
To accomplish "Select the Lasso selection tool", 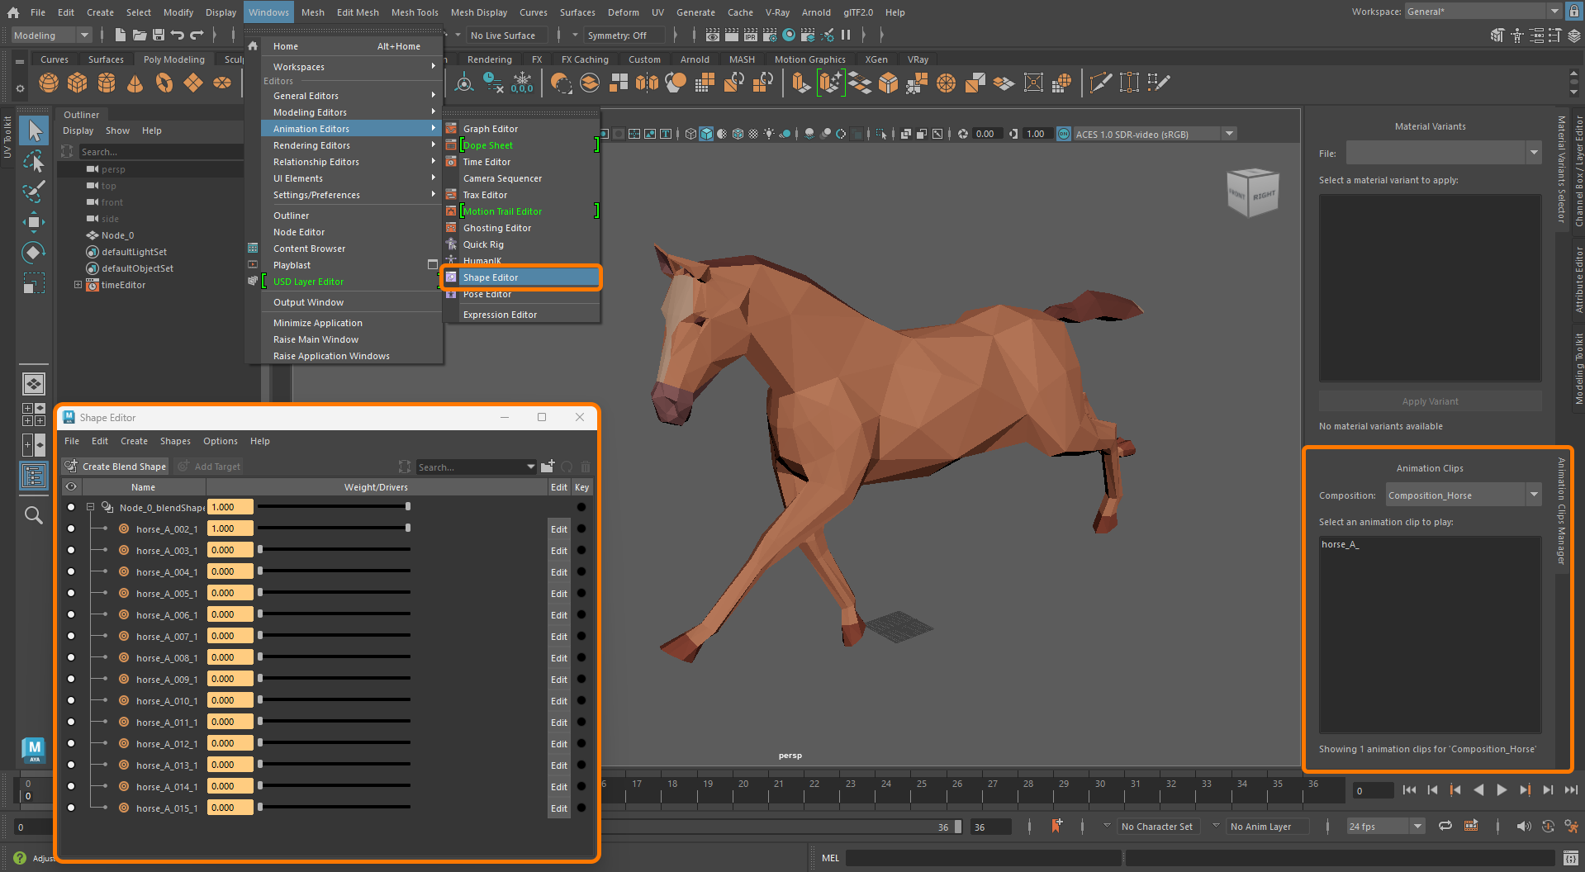I will tap(34, 162).
